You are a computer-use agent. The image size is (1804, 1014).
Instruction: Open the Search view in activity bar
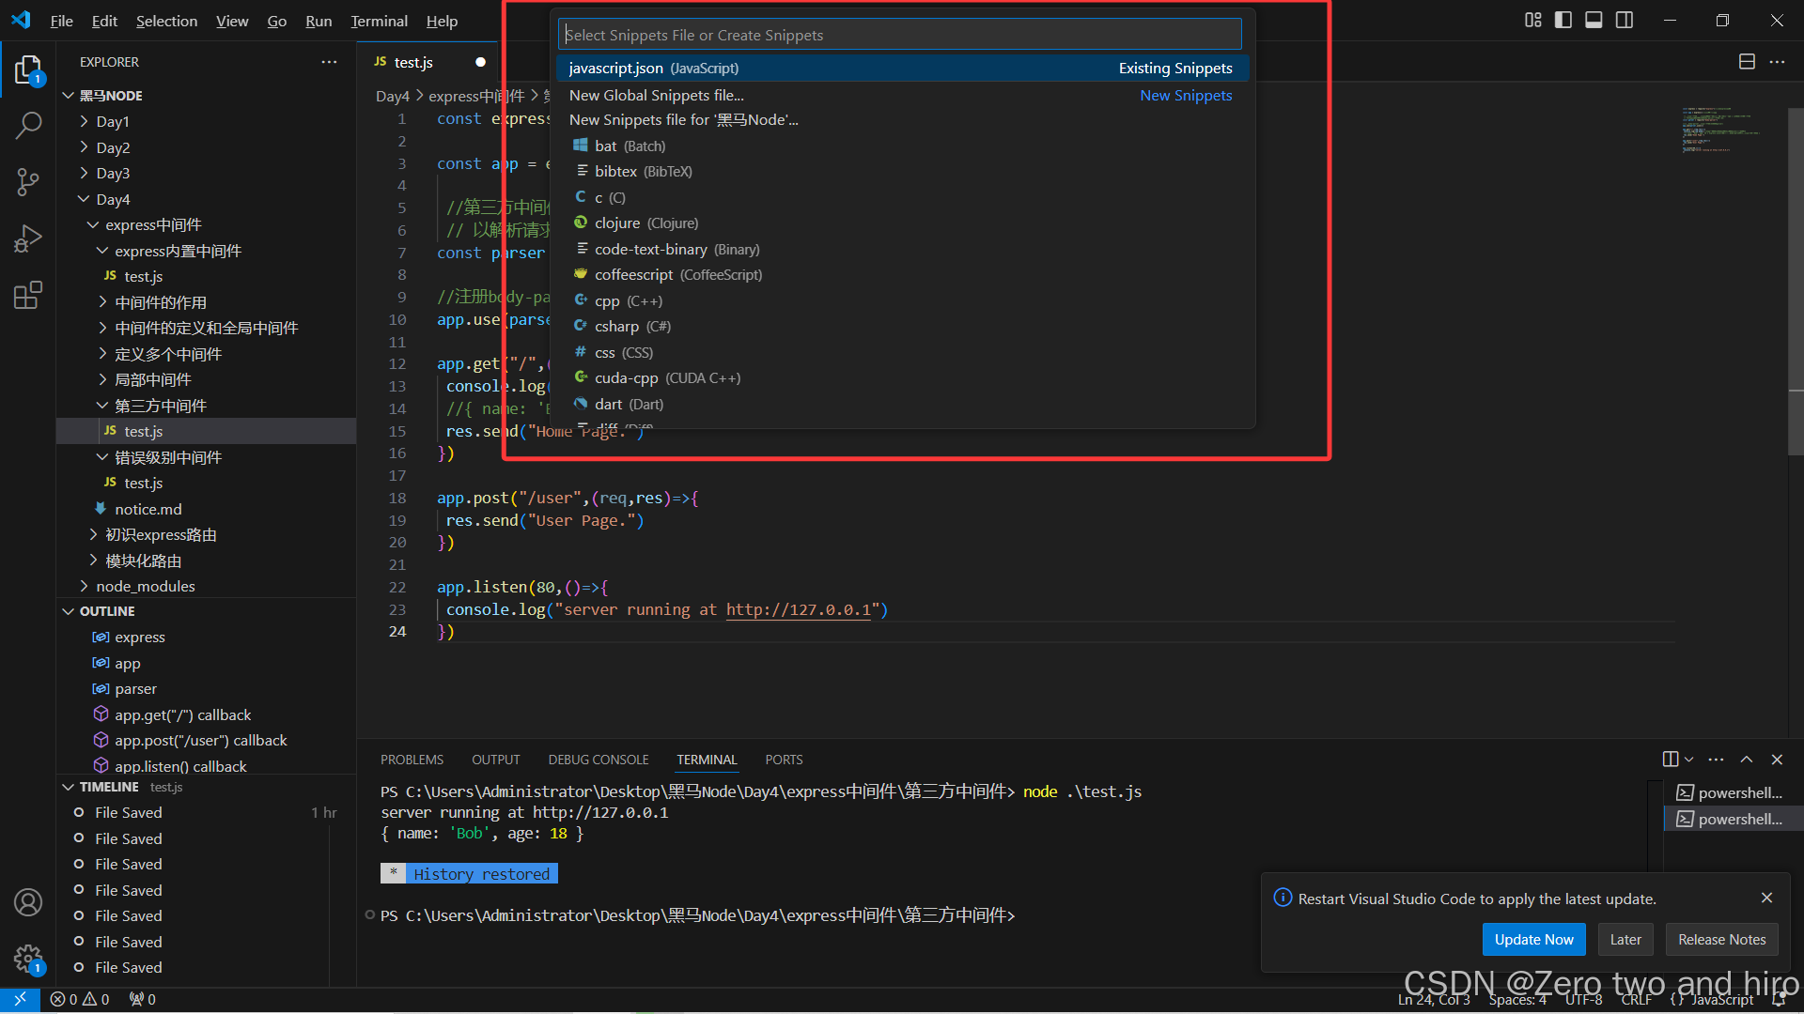28,125
